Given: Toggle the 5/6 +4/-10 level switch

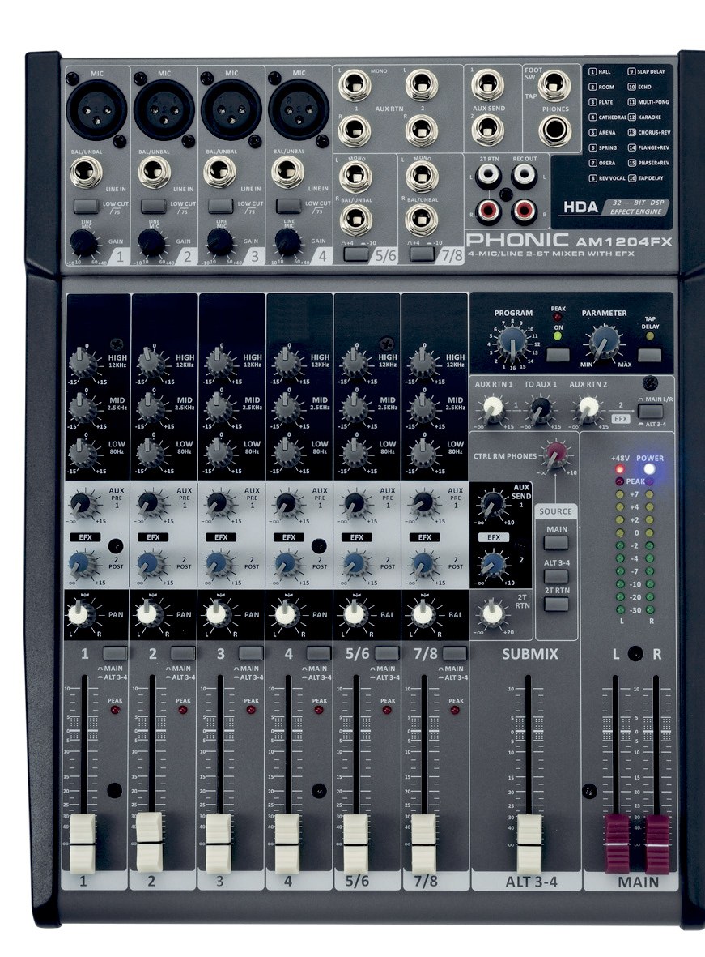Looking at the screenshot, I should pyautogui.click(x=355, y=255).
